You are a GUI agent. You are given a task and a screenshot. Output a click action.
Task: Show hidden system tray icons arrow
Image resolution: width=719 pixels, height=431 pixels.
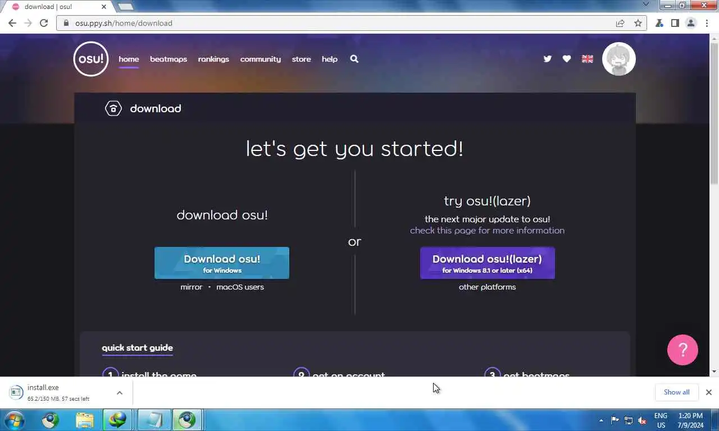click(x=601, y=420)
